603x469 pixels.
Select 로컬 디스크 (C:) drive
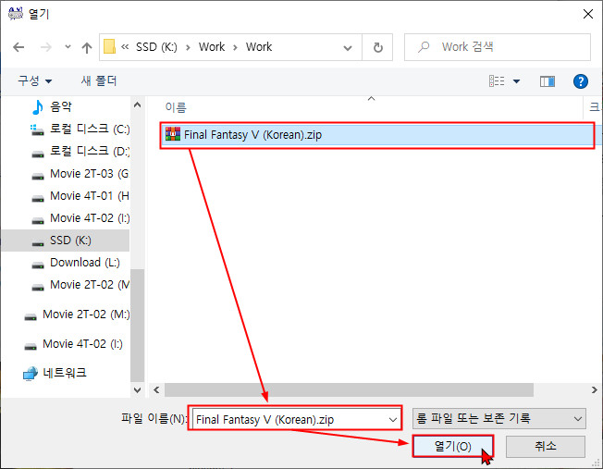[x=90, y=129]
